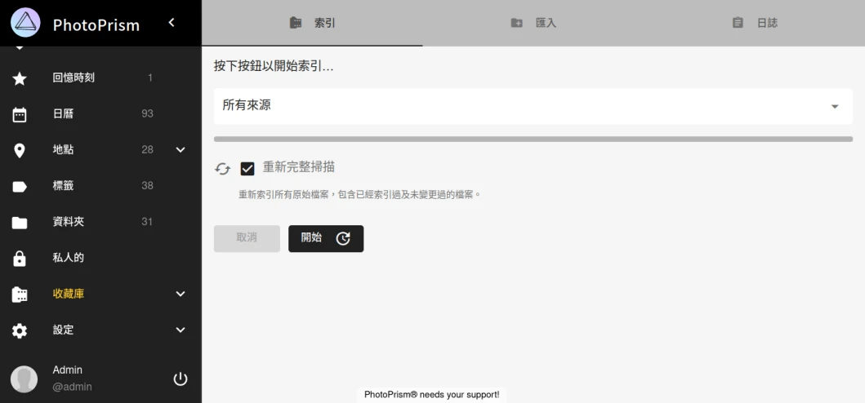The image size is (865, 403).
Task: Click the indexing progress bar
Action: pyautogui.click(x=533, y=139)
